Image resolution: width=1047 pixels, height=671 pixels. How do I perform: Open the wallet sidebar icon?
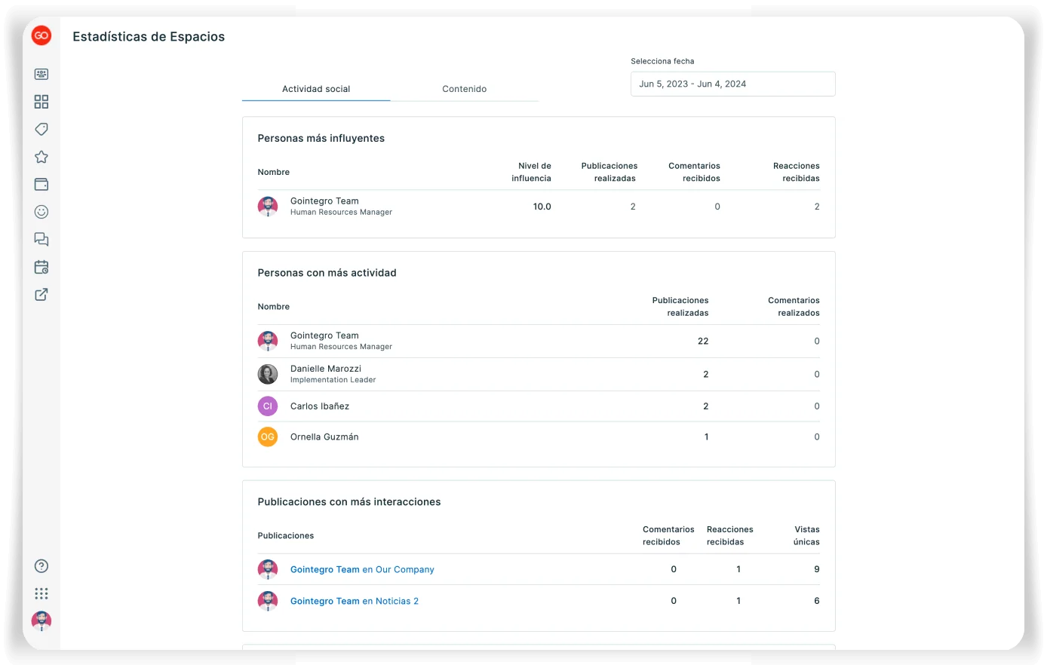pyautogui.click(x=41, y=184)
